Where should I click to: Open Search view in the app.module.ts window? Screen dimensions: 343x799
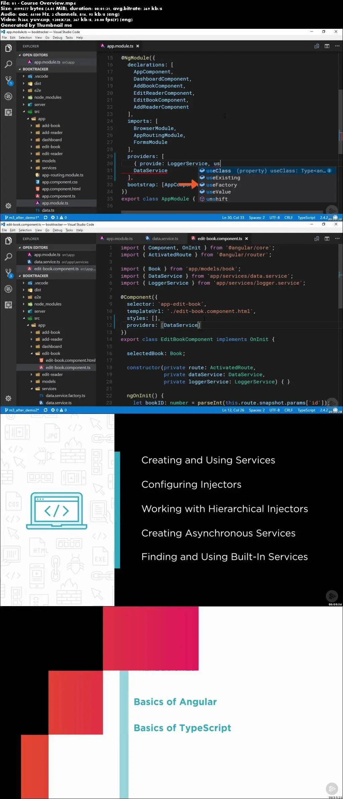[8, 64]
